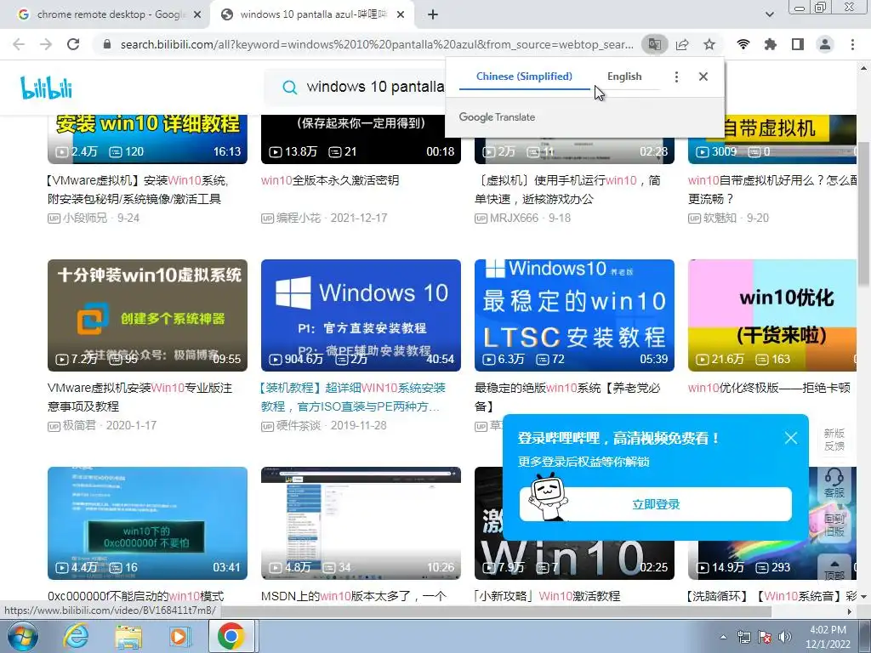Click the 立即登录 login button

click(x=656, y=504)
